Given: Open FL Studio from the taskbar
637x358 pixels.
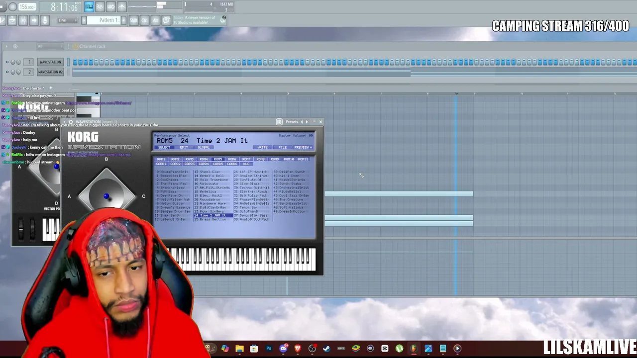Looking at the screenshot, I should click(x=414, y=349).
